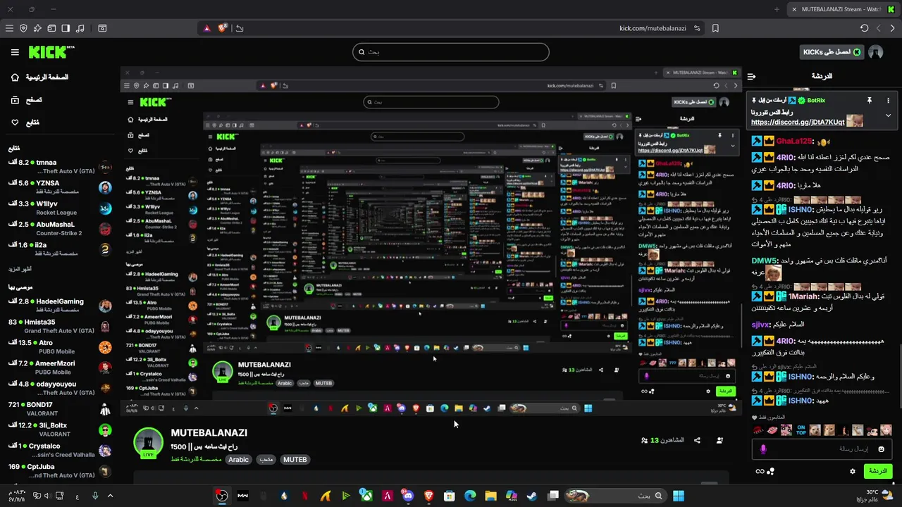The width and height of the screenshot is (902, 507).
Task: Close the MUTEBALANAZI Stream tab
Action: 794,9
